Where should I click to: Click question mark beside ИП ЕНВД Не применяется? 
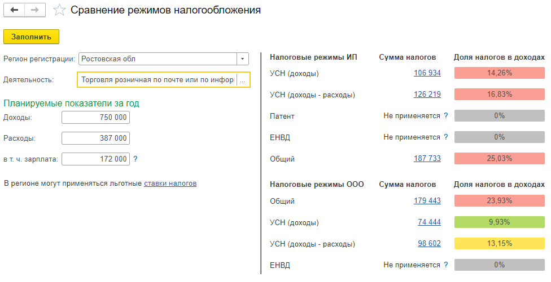[x=446, y=137]
